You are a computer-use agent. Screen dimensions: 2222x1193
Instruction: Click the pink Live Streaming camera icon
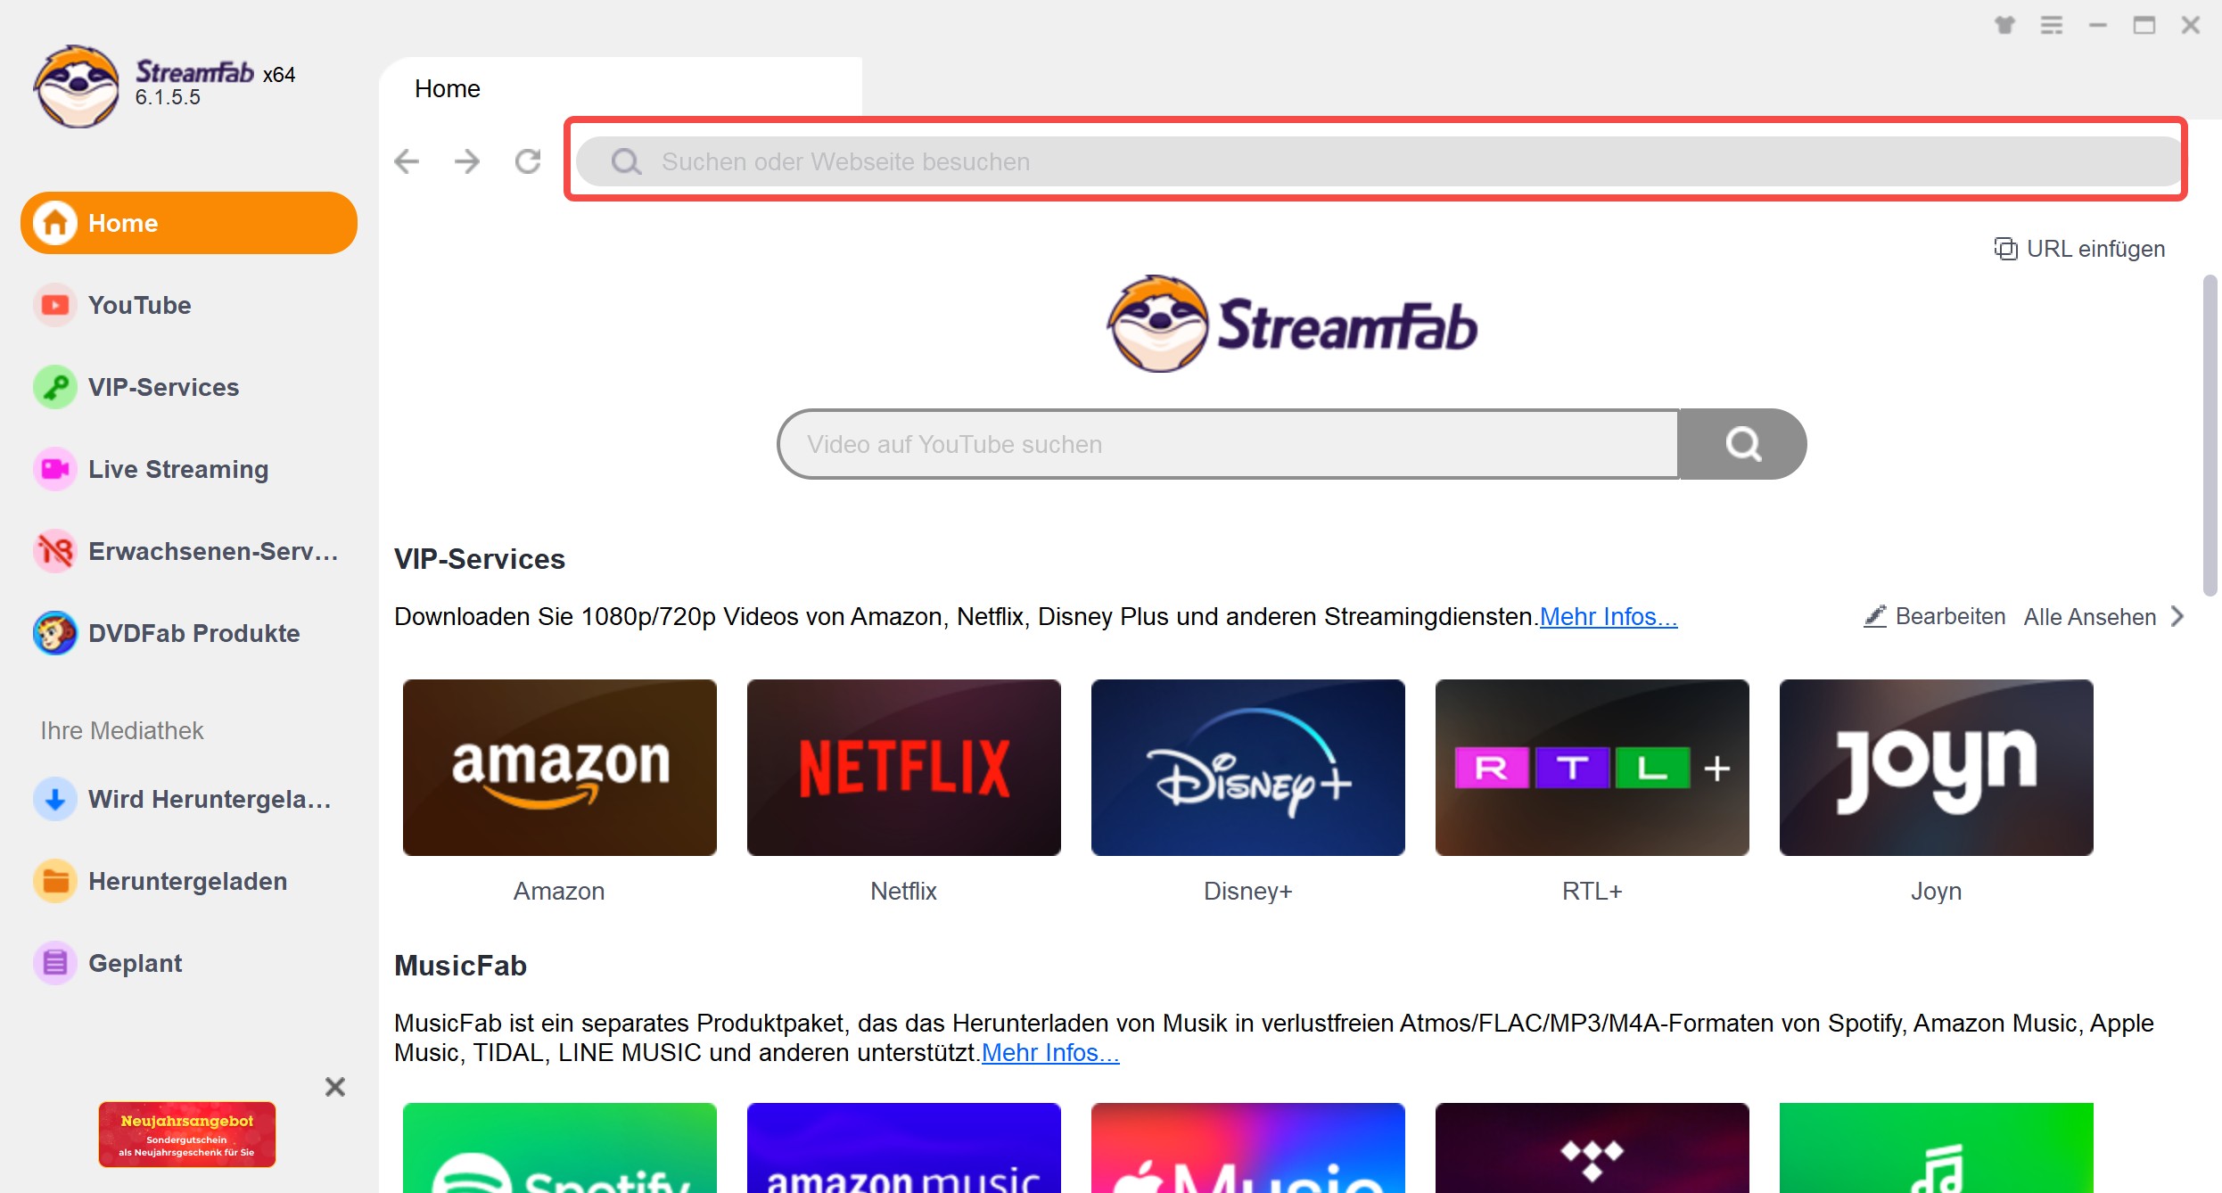tap(55, 469)
